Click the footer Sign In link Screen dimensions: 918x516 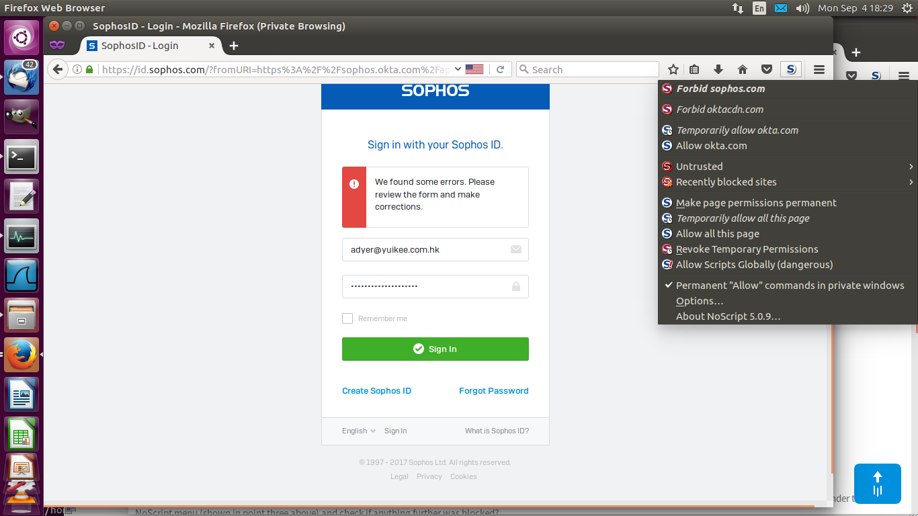tap(395, 431)
